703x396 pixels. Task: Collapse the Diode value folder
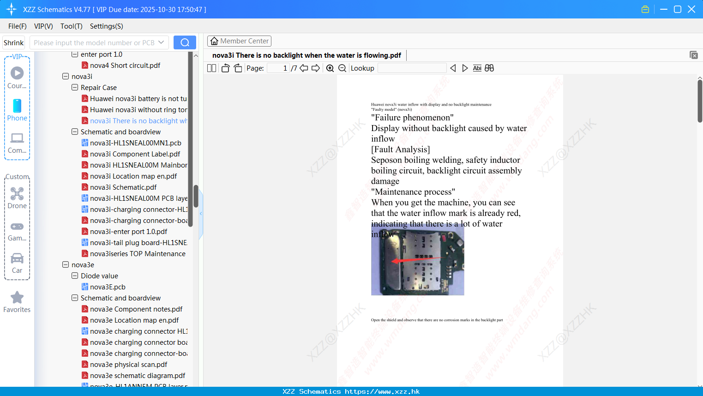(x=75, y=276)
